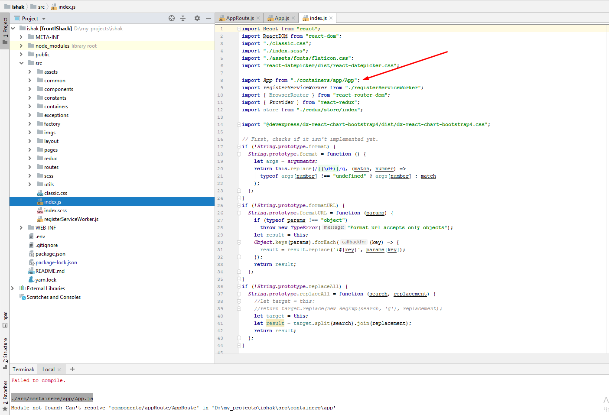This screenshot has width=609, height=415.
Task: Close the index.js tab
Action: click(331, 18)
